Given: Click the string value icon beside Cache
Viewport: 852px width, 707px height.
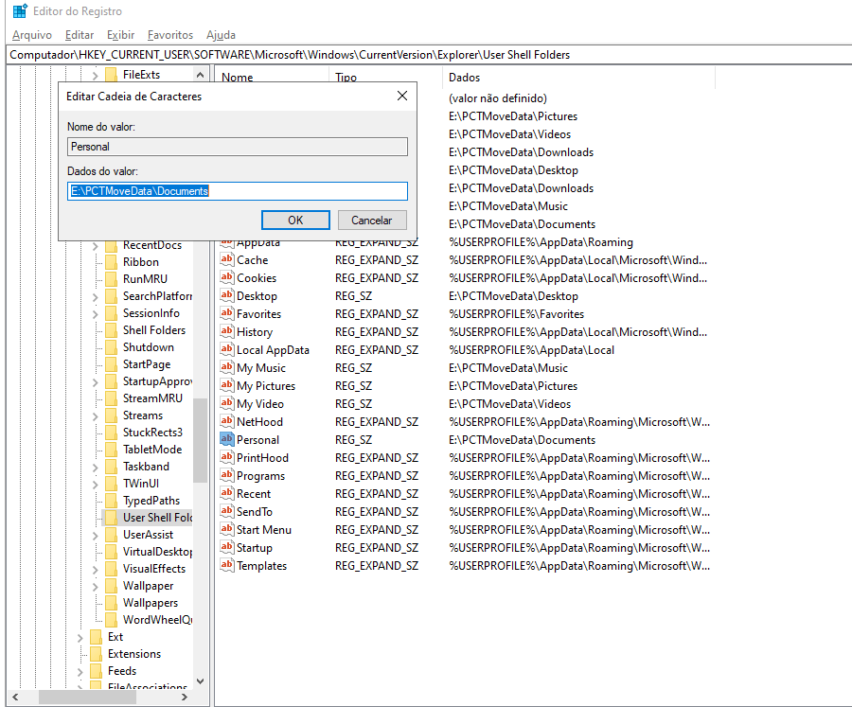Looking at the screenshot, I should point(226,260).
